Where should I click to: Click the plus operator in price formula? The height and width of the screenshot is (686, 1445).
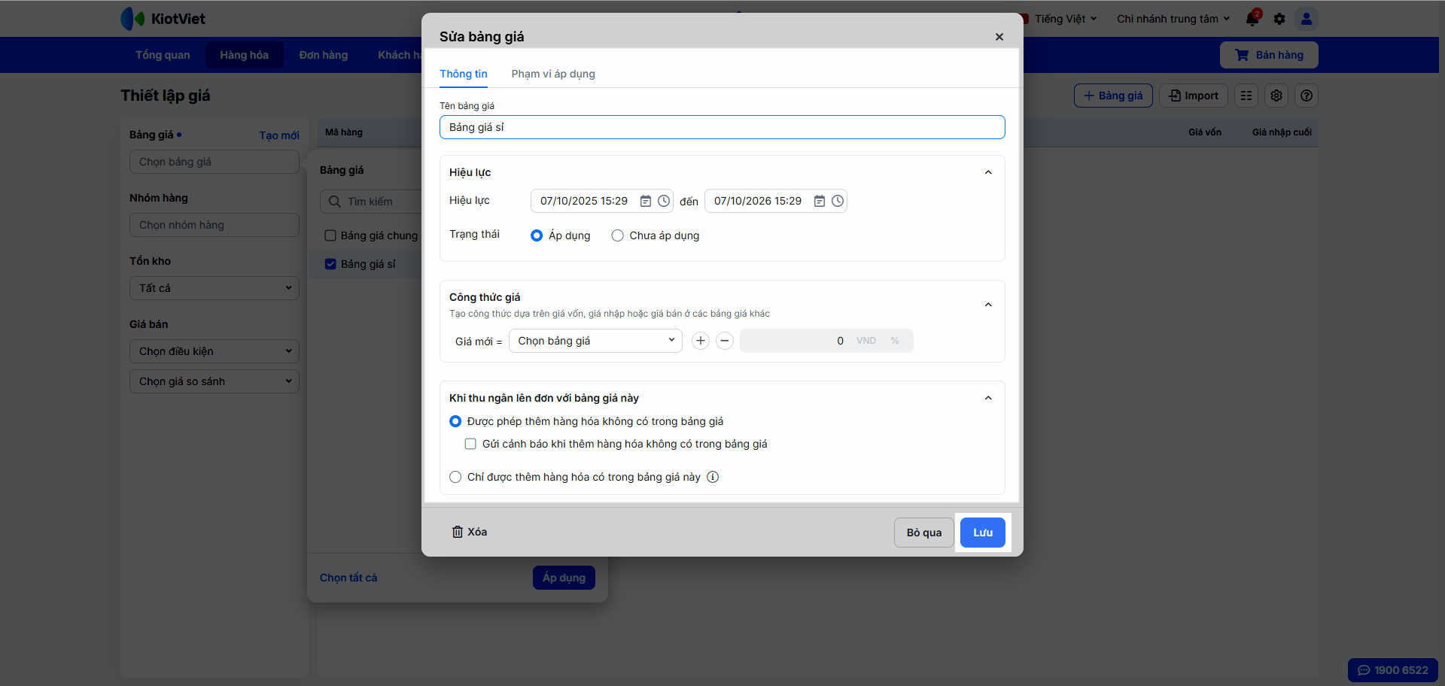(701, 341)
